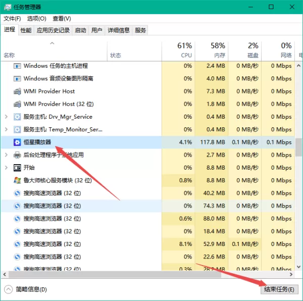This screenshot has width=303, height=301.
Task: Expand the 后台处理程序子系统应用 group
Action: (x=6, y=155)
